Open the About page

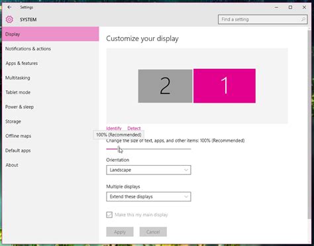click(x=50, y=165)
